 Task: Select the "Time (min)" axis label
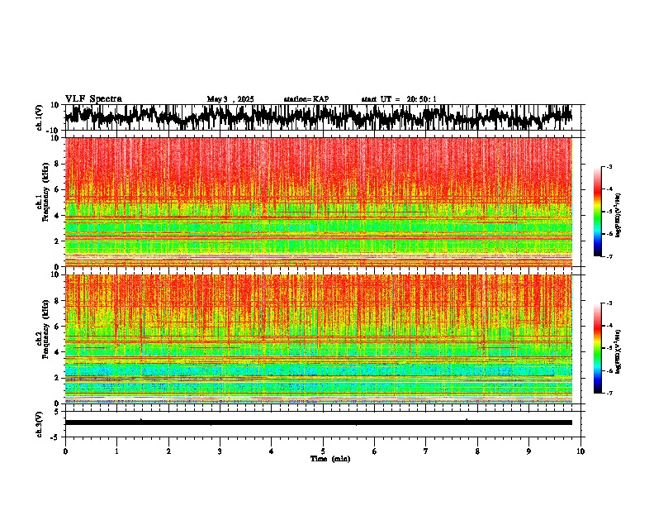click(330, 459)
